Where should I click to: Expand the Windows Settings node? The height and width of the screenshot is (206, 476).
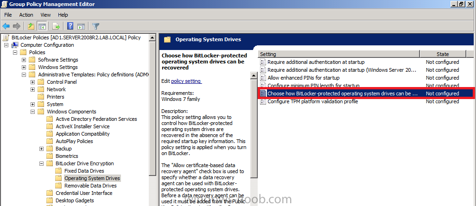24,67
